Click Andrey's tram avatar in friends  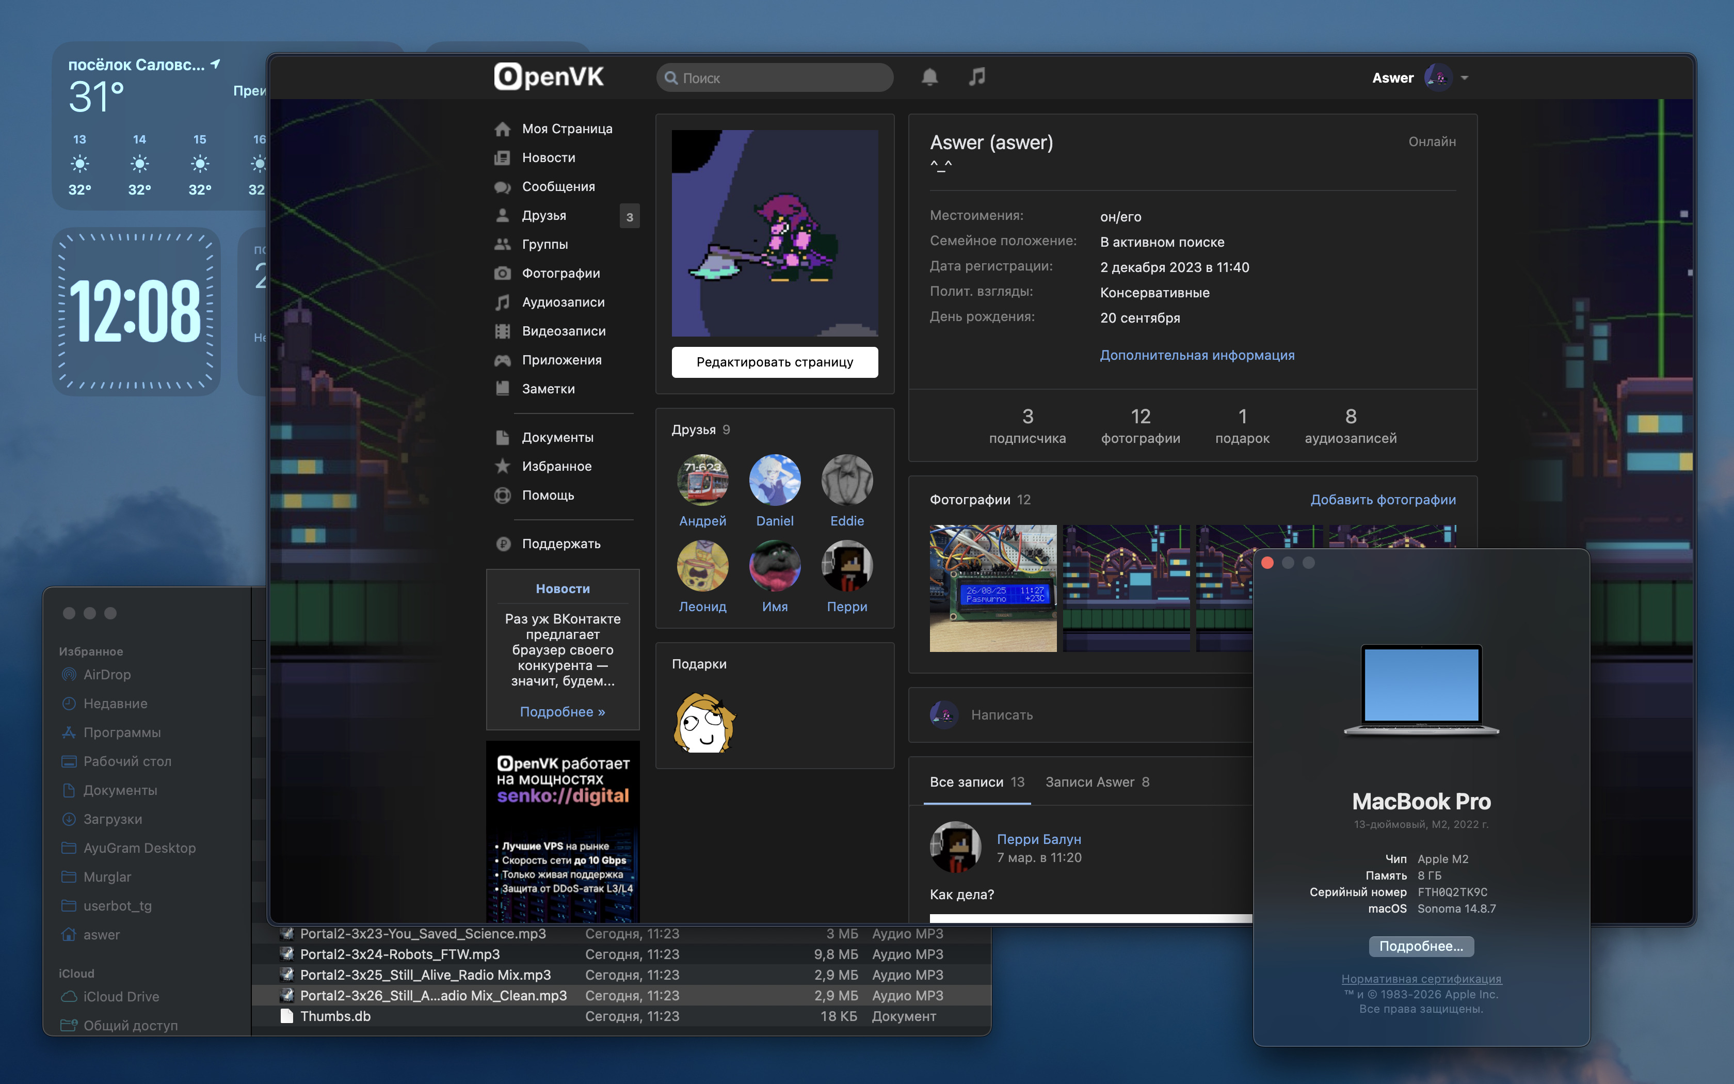pyautogui.click(x=702, y=480)
